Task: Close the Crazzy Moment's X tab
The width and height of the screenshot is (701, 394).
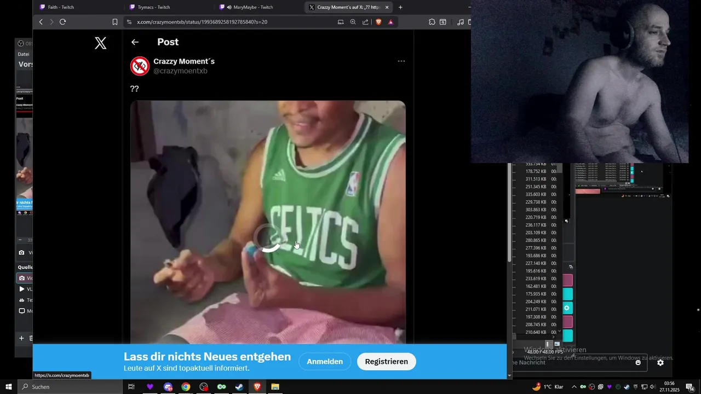Action: 387,7
